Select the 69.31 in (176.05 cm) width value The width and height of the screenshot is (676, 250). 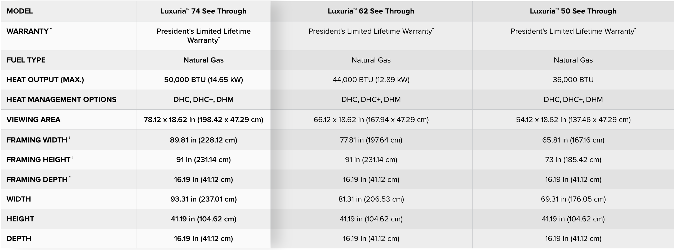click(x=573, y=199)
